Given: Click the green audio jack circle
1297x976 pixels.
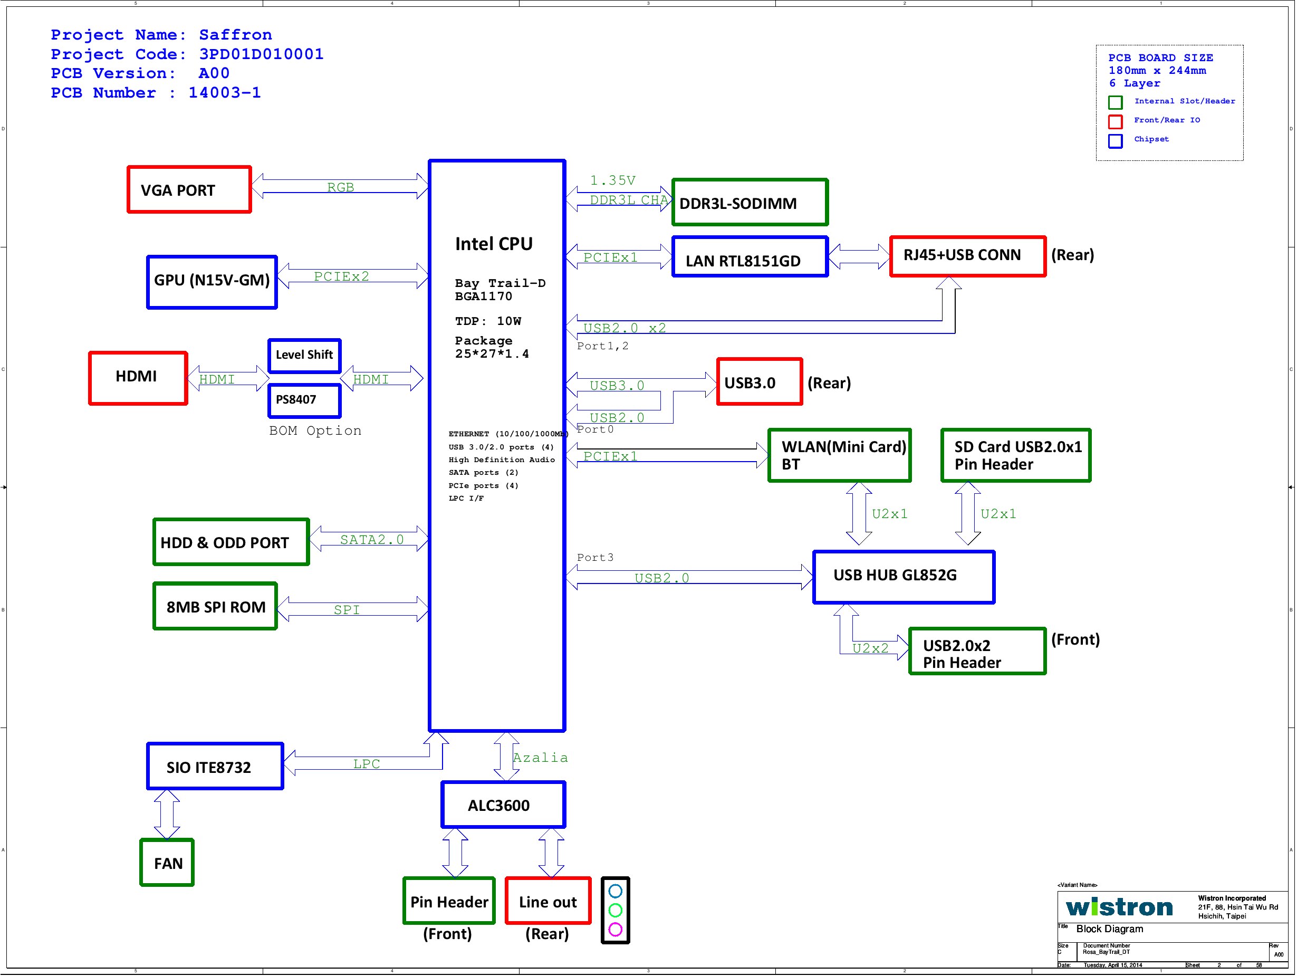Looking at the screenshot, I should (615, 910).
